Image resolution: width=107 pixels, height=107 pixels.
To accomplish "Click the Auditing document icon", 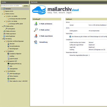I will pos(8,56).
